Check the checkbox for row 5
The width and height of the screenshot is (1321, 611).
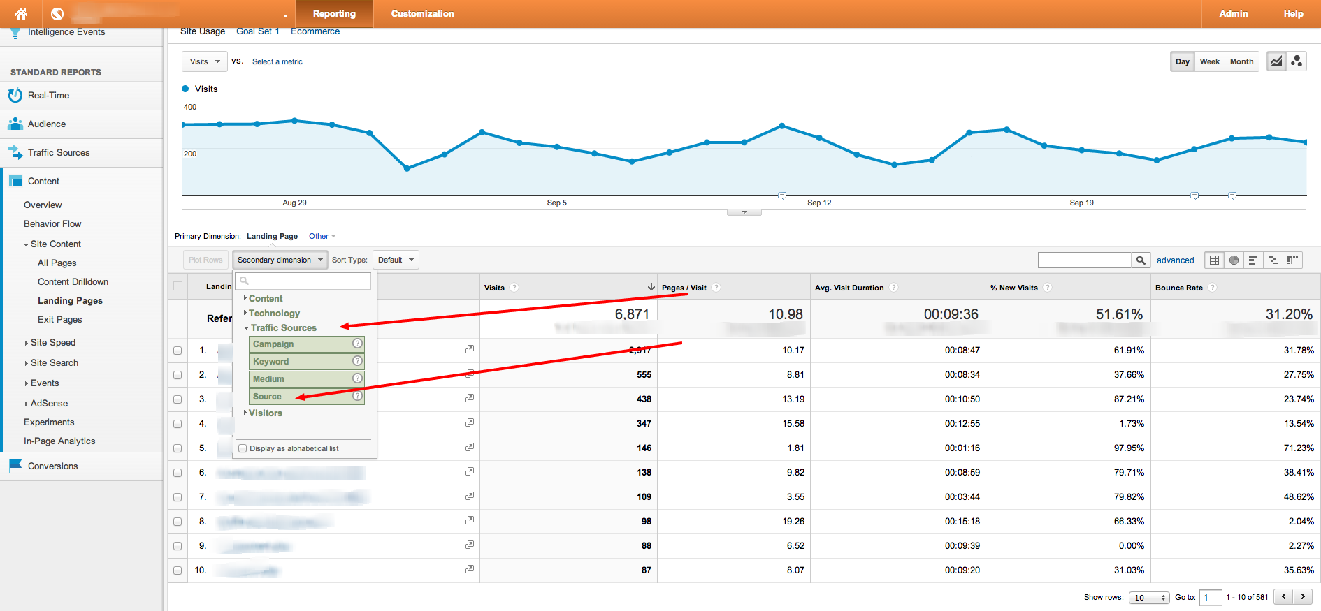178,448
